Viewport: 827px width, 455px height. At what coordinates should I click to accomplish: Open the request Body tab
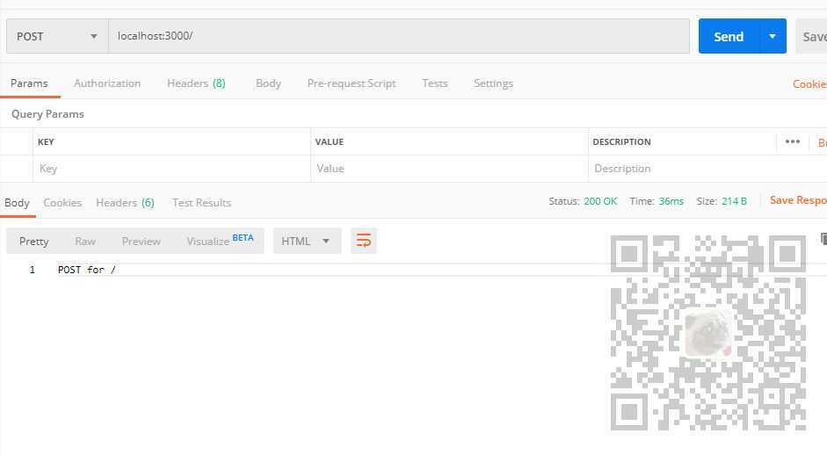tap(268, 83)
